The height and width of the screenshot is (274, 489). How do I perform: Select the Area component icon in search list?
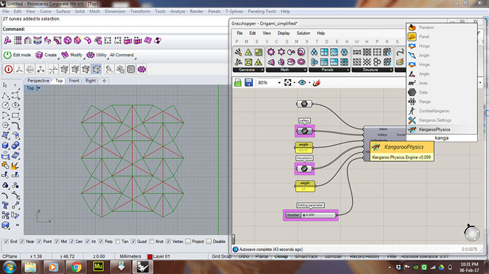[412, 83]
